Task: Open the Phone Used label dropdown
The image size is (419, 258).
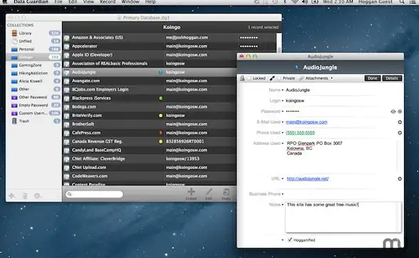Action: coord(282,133)
